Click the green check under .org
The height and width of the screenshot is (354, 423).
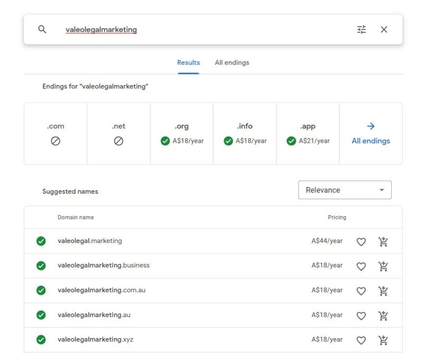point(165,141)
